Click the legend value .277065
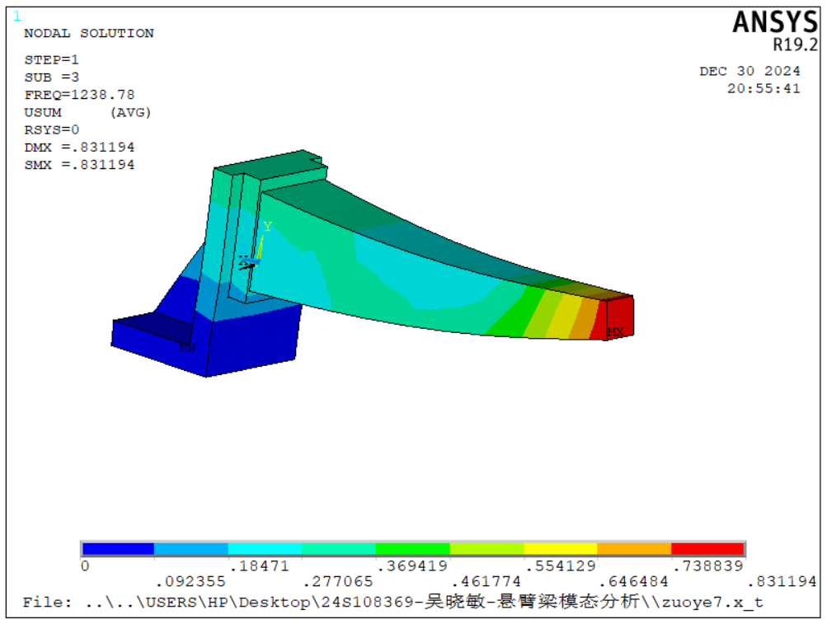827x624 pixels. (x=338, y=582)
